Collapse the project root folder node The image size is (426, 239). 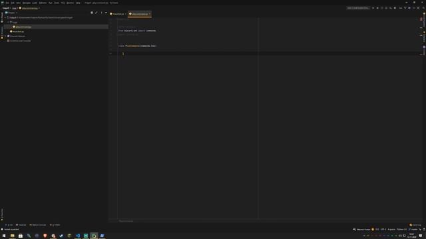click(6, 18)
